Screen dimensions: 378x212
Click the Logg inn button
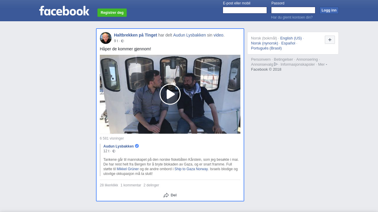tap(329, 10)
